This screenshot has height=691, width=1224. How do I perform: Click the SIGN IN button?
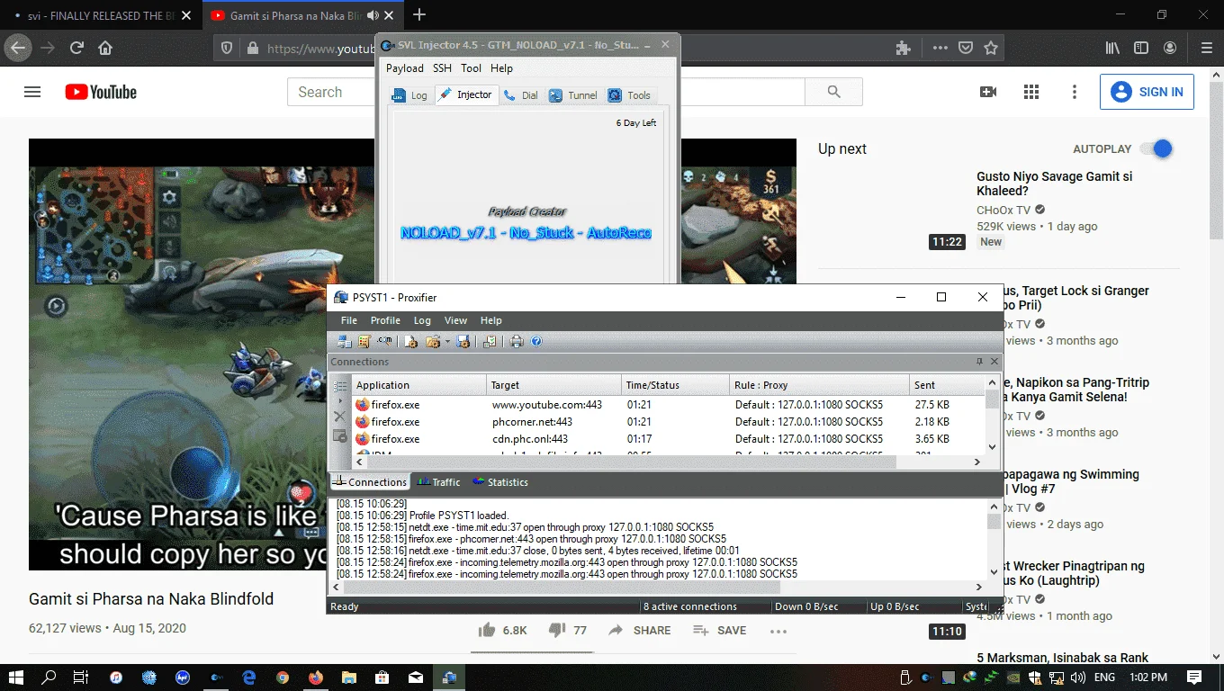pyautogui.click(x=1147, y=92)
